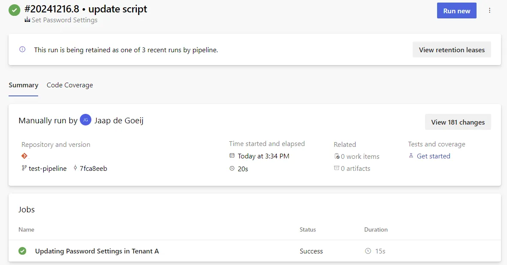
Task: Open Updating Password Settings in Tenant A job
Action: [x=97, y=251]
